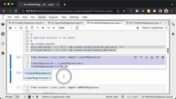Cut selected cells with the scissors icon
Viewport: 176px width, 99px height.
[21, 28]
